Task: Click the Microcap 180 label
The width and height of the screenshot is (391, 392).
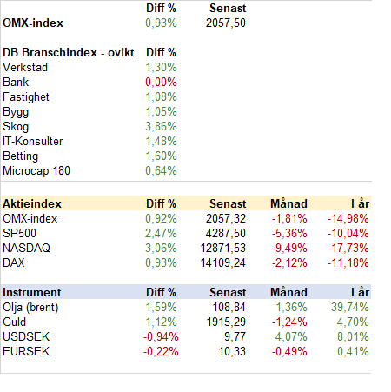Action: [x=36, y=171]
